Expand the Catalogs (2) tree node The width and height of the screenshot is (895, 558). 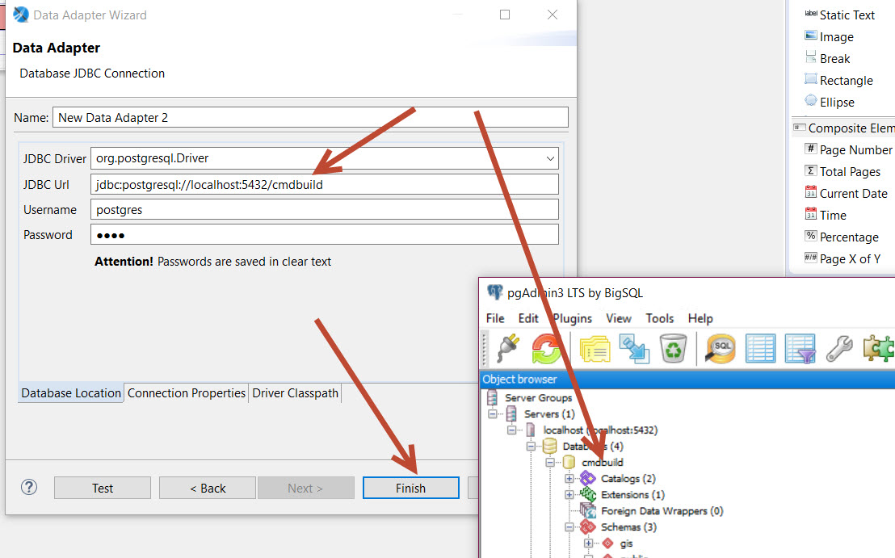(569, 479)
